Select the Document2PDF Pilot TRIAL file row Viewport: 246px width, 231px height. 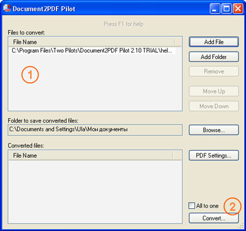(93, 50)
